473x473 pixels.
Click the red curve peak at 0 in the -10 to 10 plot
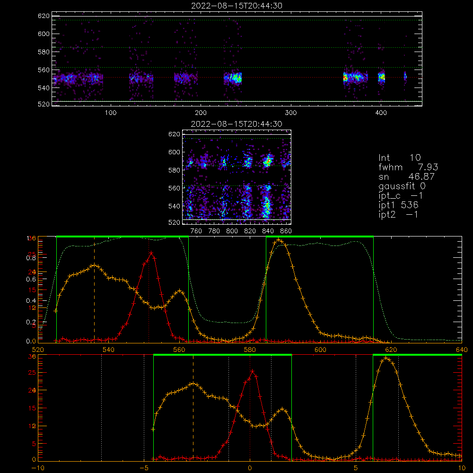pyautogui.click(x=253, y=371)
